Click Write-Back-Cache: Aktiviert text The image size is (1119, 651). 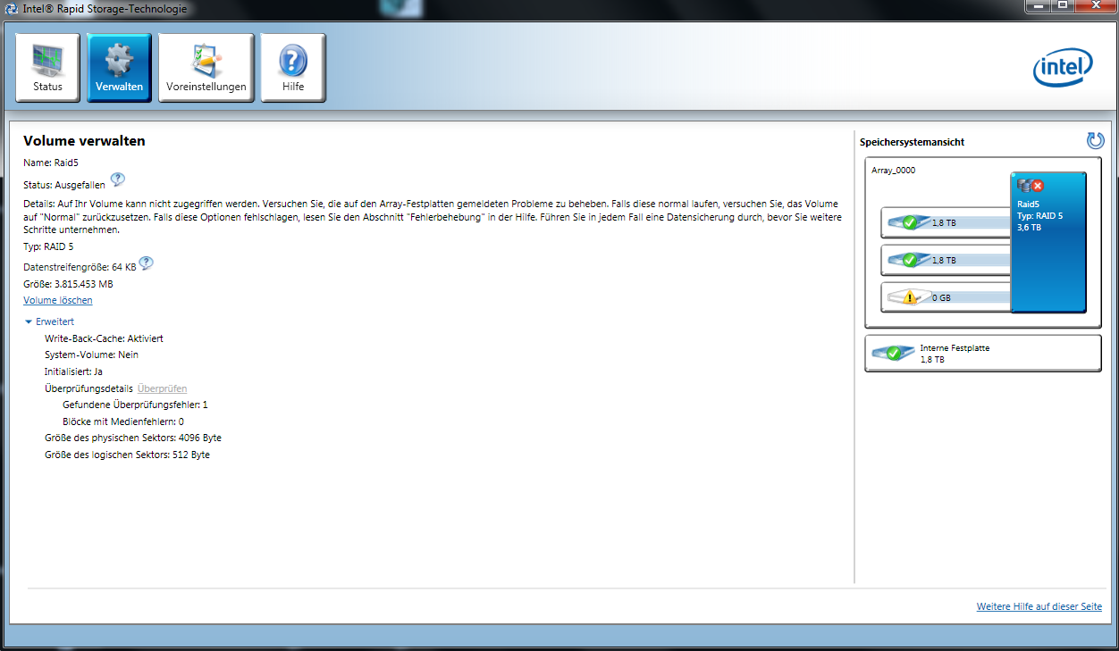(104, 338)
